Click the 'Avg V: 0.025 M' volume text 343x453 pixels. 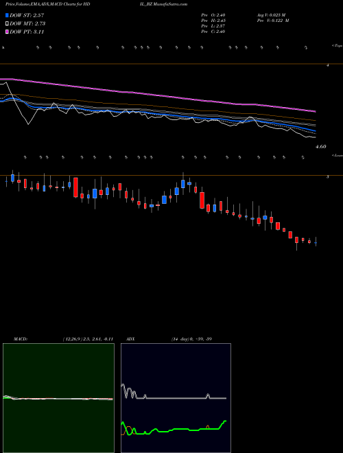point(273,15)
